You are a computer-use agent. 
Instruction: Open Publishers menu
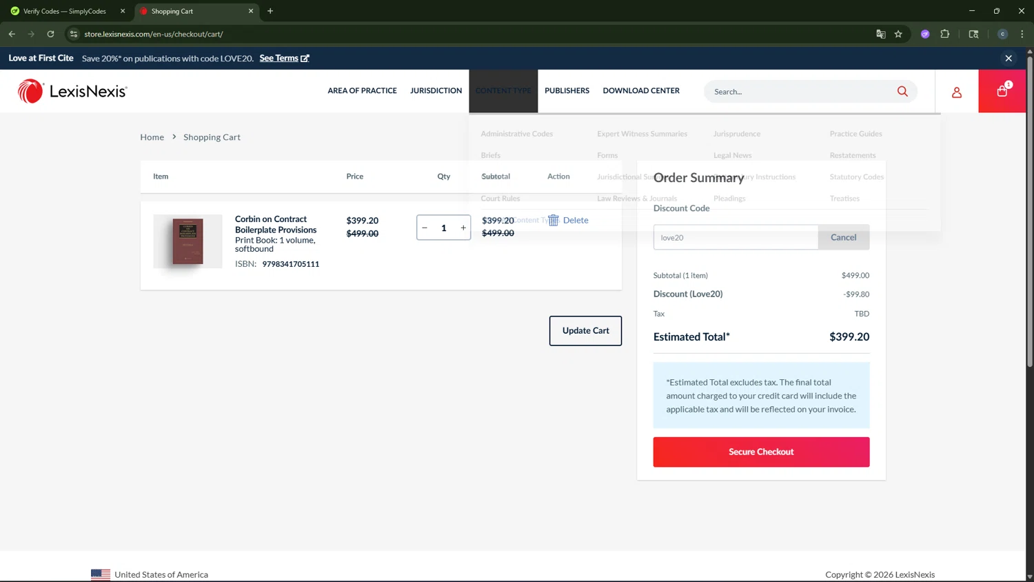(567, 90)
